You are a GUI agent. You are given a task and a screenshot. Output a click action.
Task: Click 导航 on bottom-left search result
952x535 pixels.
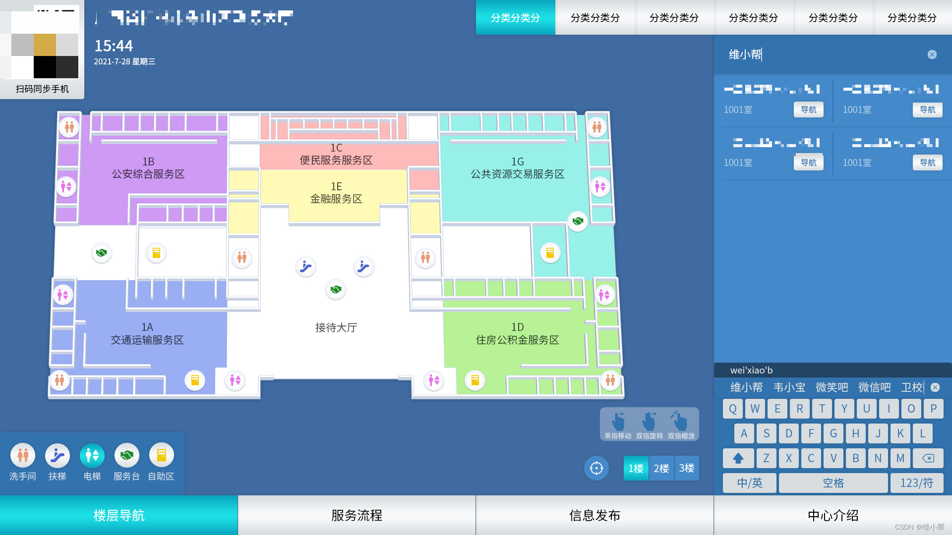click(x=809, y=162)
